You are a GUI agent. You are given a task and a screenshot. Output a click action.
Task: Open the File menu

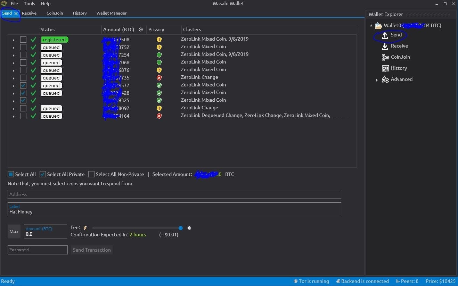14,3
